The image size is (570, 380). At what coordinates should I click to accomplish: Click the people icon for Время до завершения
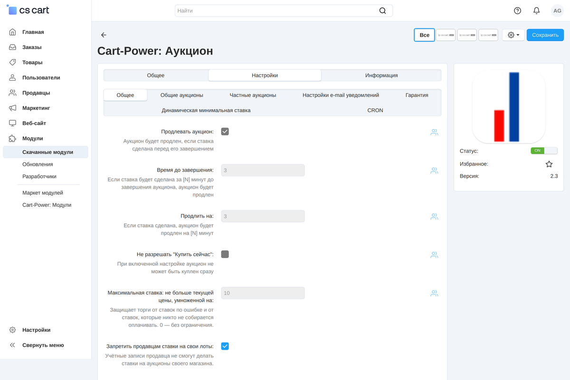(434, 171)
